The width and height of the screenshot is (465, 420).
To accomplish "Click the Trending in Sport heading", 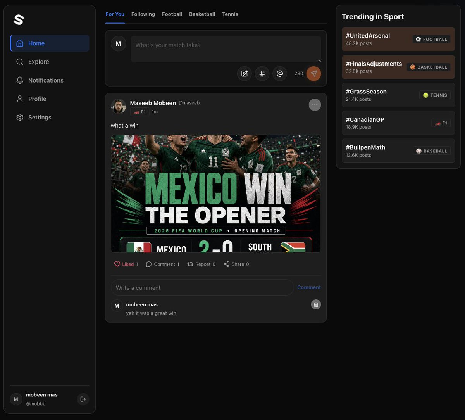I will 373,17.
